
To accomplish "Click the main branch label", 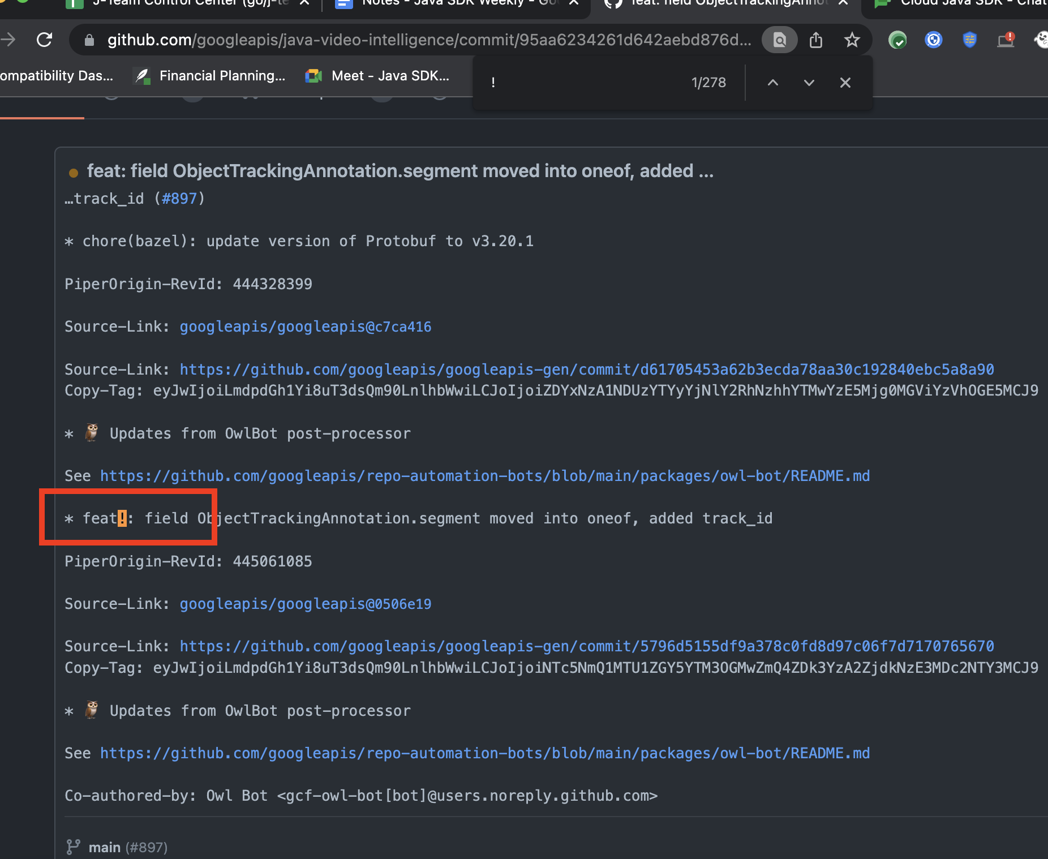I will (x=105, y=847).
